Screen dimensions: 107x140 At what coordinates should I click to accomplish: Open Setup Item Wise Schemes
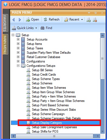coord(49,88)
